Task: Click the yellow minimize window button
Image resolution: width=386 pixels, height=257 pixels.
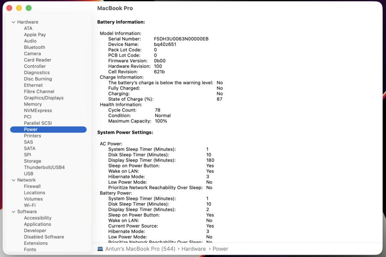Action: [19, 8]
